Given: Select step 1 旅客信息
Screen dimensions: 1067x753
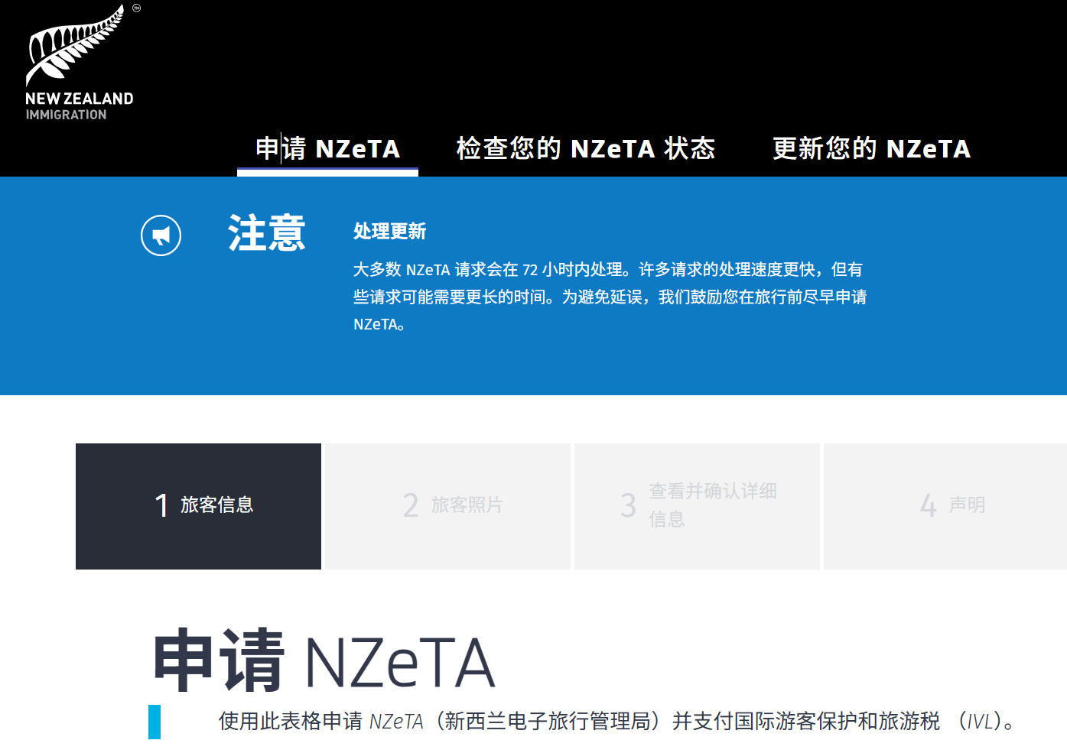Looking at the screenshot, I should (198, 506).
